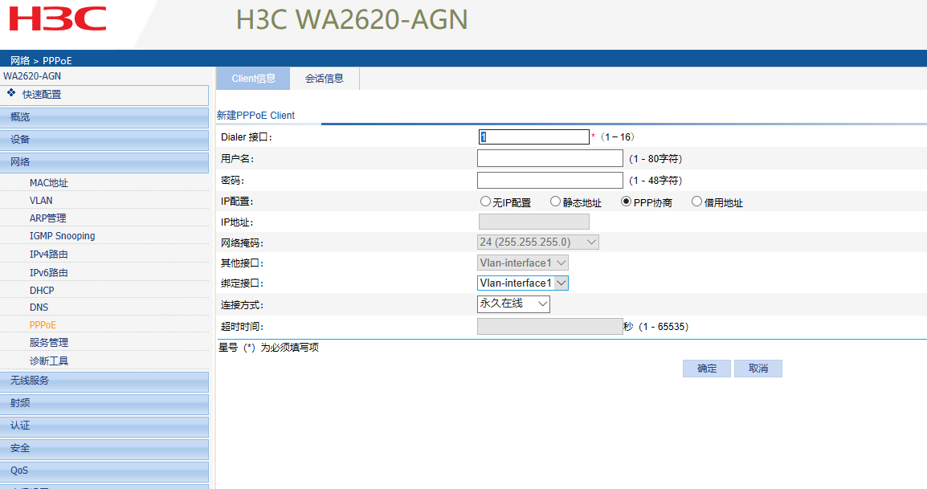Expand the 无线服务 menu section
The height and width of the screenshot is (489, 927).
tap(104, 381)
